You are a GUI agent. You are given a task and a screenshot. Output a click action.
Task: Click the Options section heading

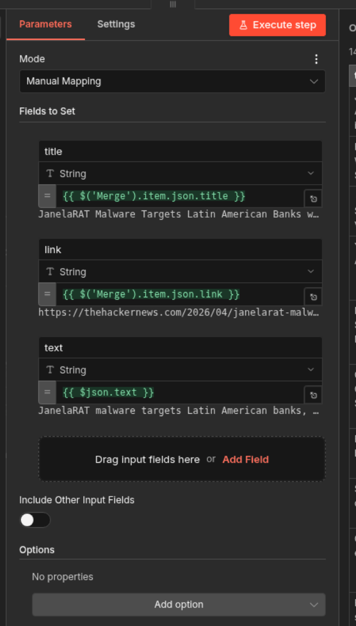37,550
